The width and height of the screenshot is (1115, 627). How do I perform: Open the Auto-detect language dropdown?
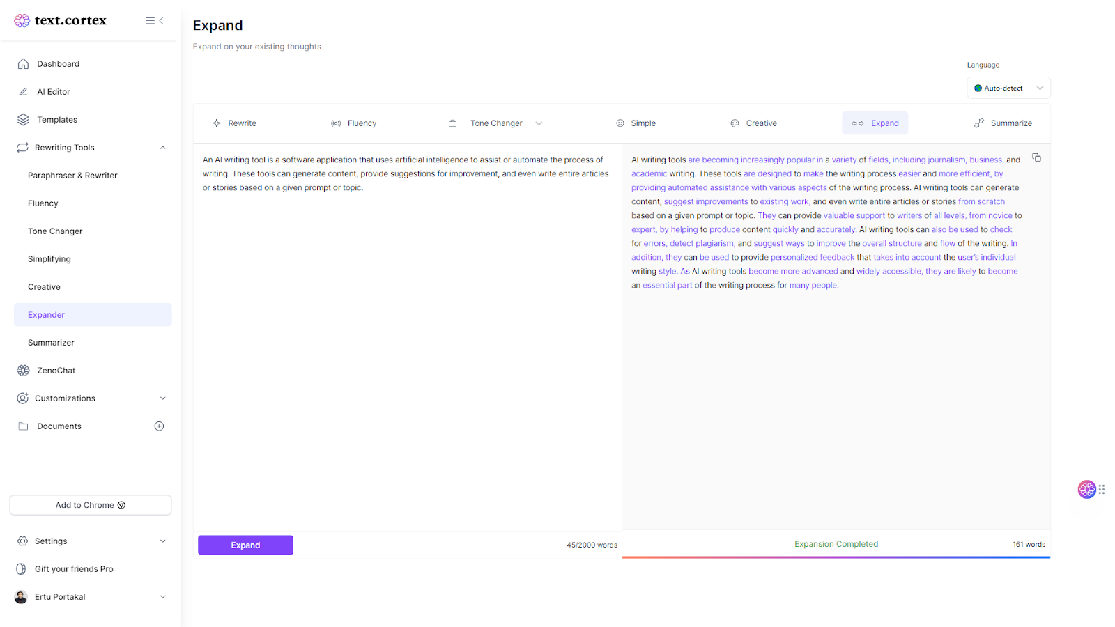point(1008,88)
